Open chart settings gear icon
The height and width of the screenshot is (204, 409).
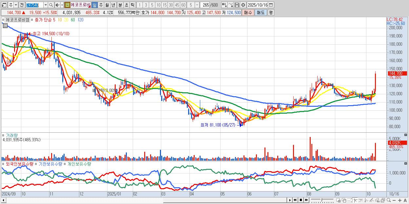243,5
